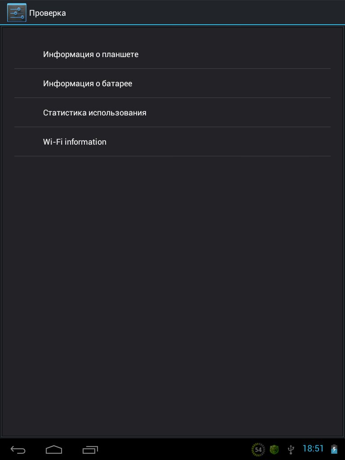Select Статистика использования entry
The width and height of the screenshot is (345, 460).
tap(95, 113)
